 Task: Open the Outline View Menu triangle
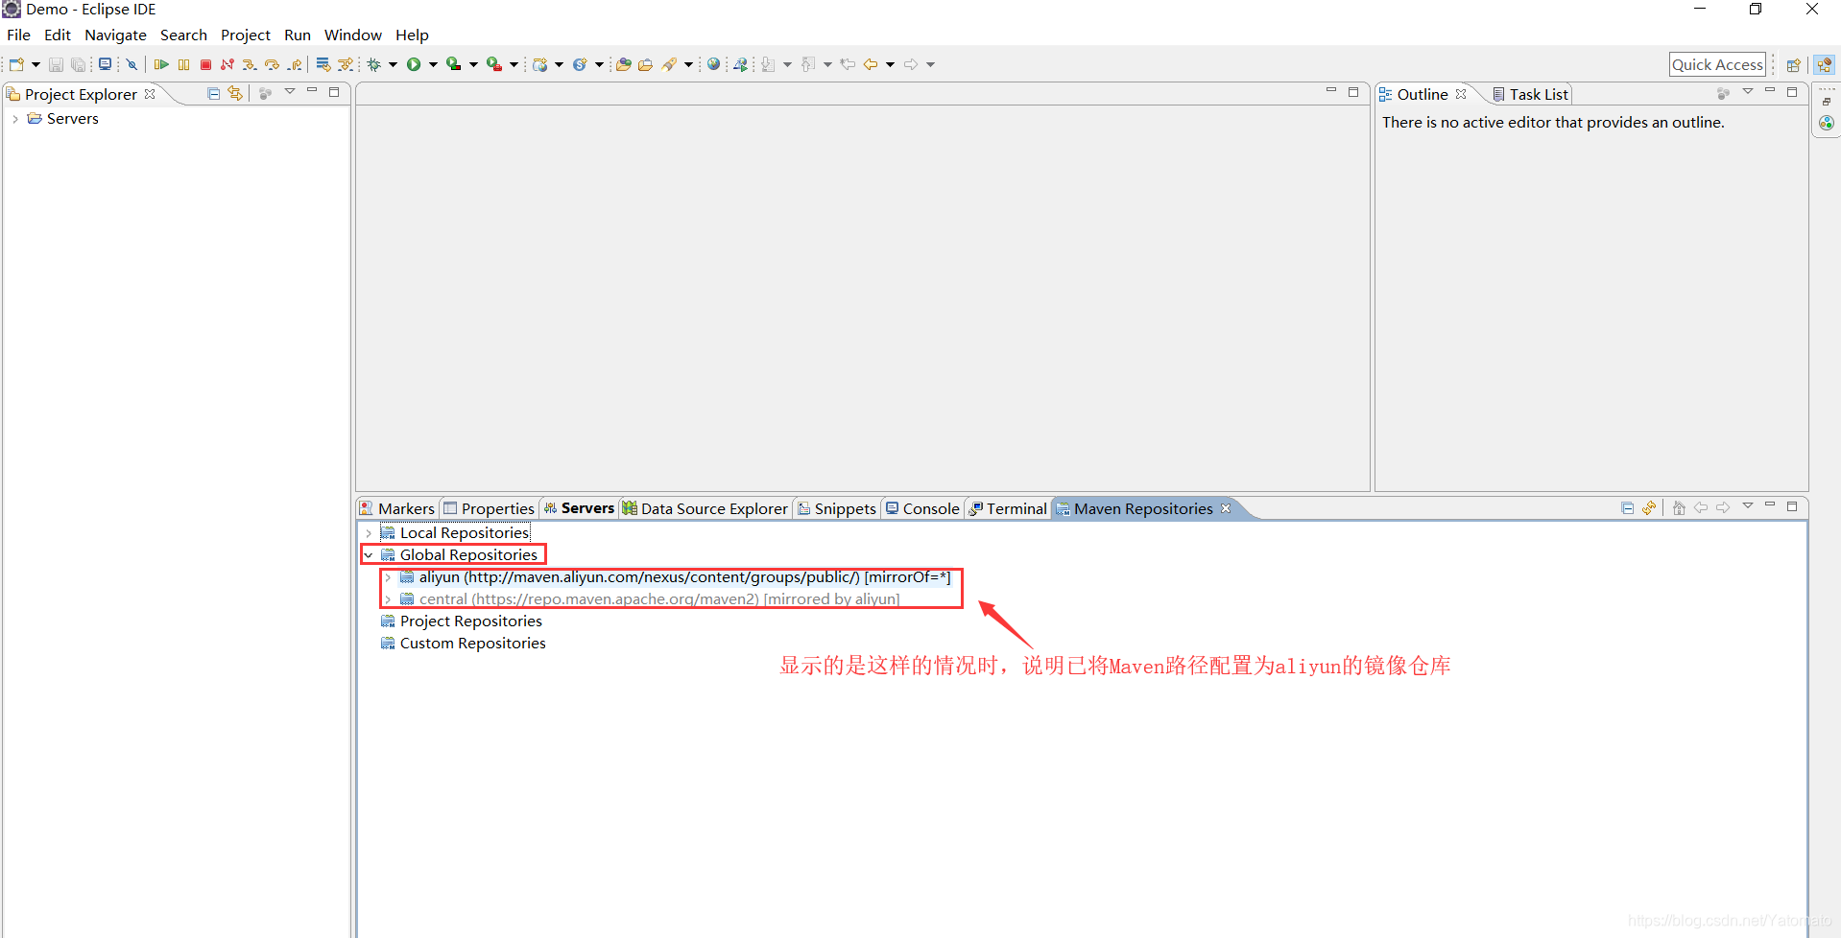pyautogui.click(x=1747, y=92)
